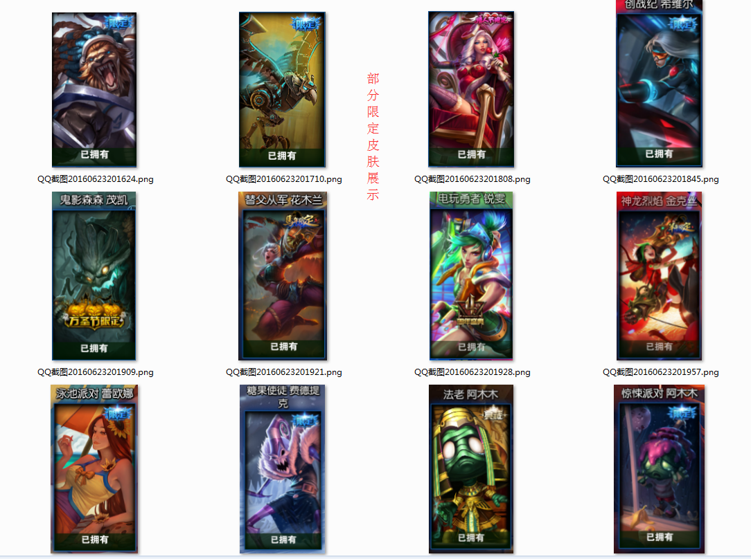Viewport: 751px width, 559px height.
Task: Open the 替父从军 花木兰 skin image
Action: click(x=283, y=276)
